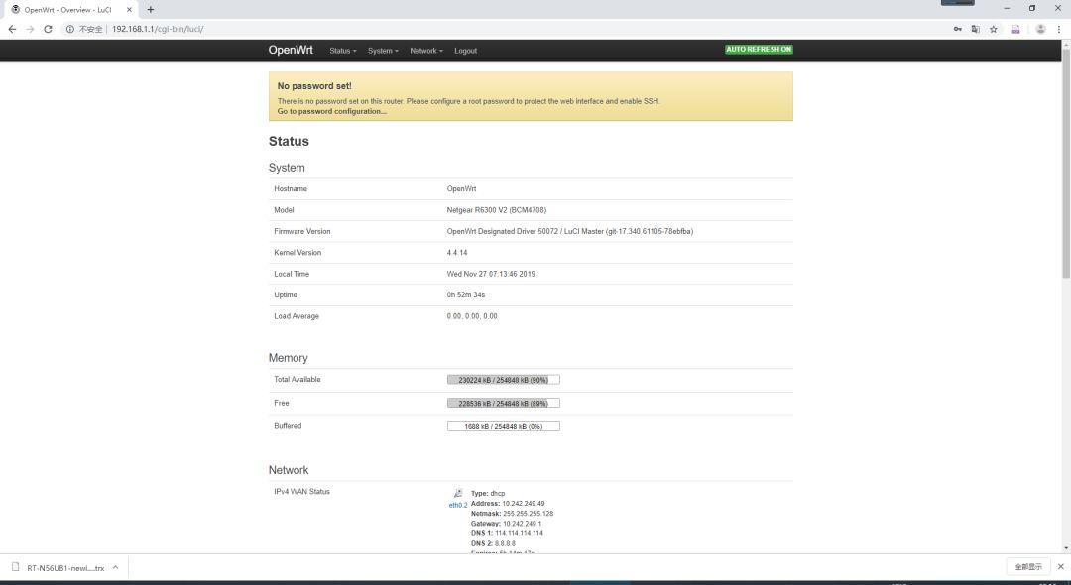Viewport: 1071px width, 585px height.
Task: Open the eth0.2 interface link
Action: tap(457, 505)
